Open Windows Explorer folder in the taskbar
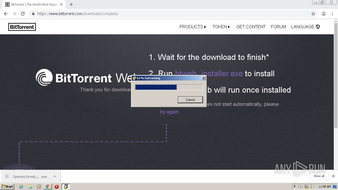The image size is (338, 190). tap(30, 187)
